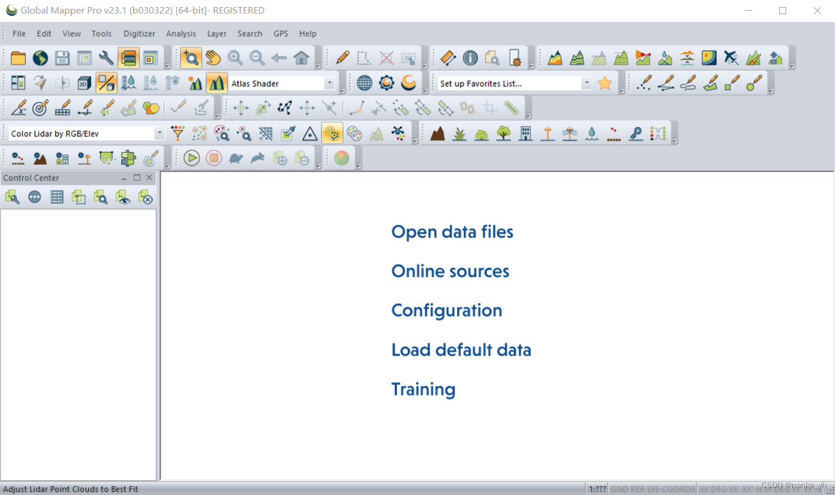Click the Lidar tree classification icon
This screenshot has height=495, width=835.
coord(503,134)
